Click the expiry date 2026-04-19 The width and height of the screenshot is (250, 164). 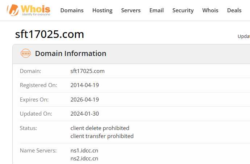pyautogui.click(x=84, y=100)
